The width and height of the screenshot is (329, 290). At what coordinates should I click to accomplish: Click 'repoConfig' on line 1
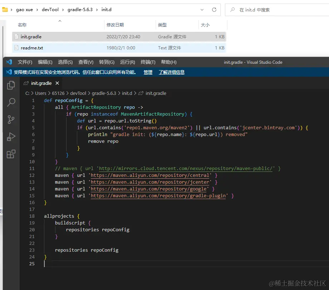click(69, 101)
